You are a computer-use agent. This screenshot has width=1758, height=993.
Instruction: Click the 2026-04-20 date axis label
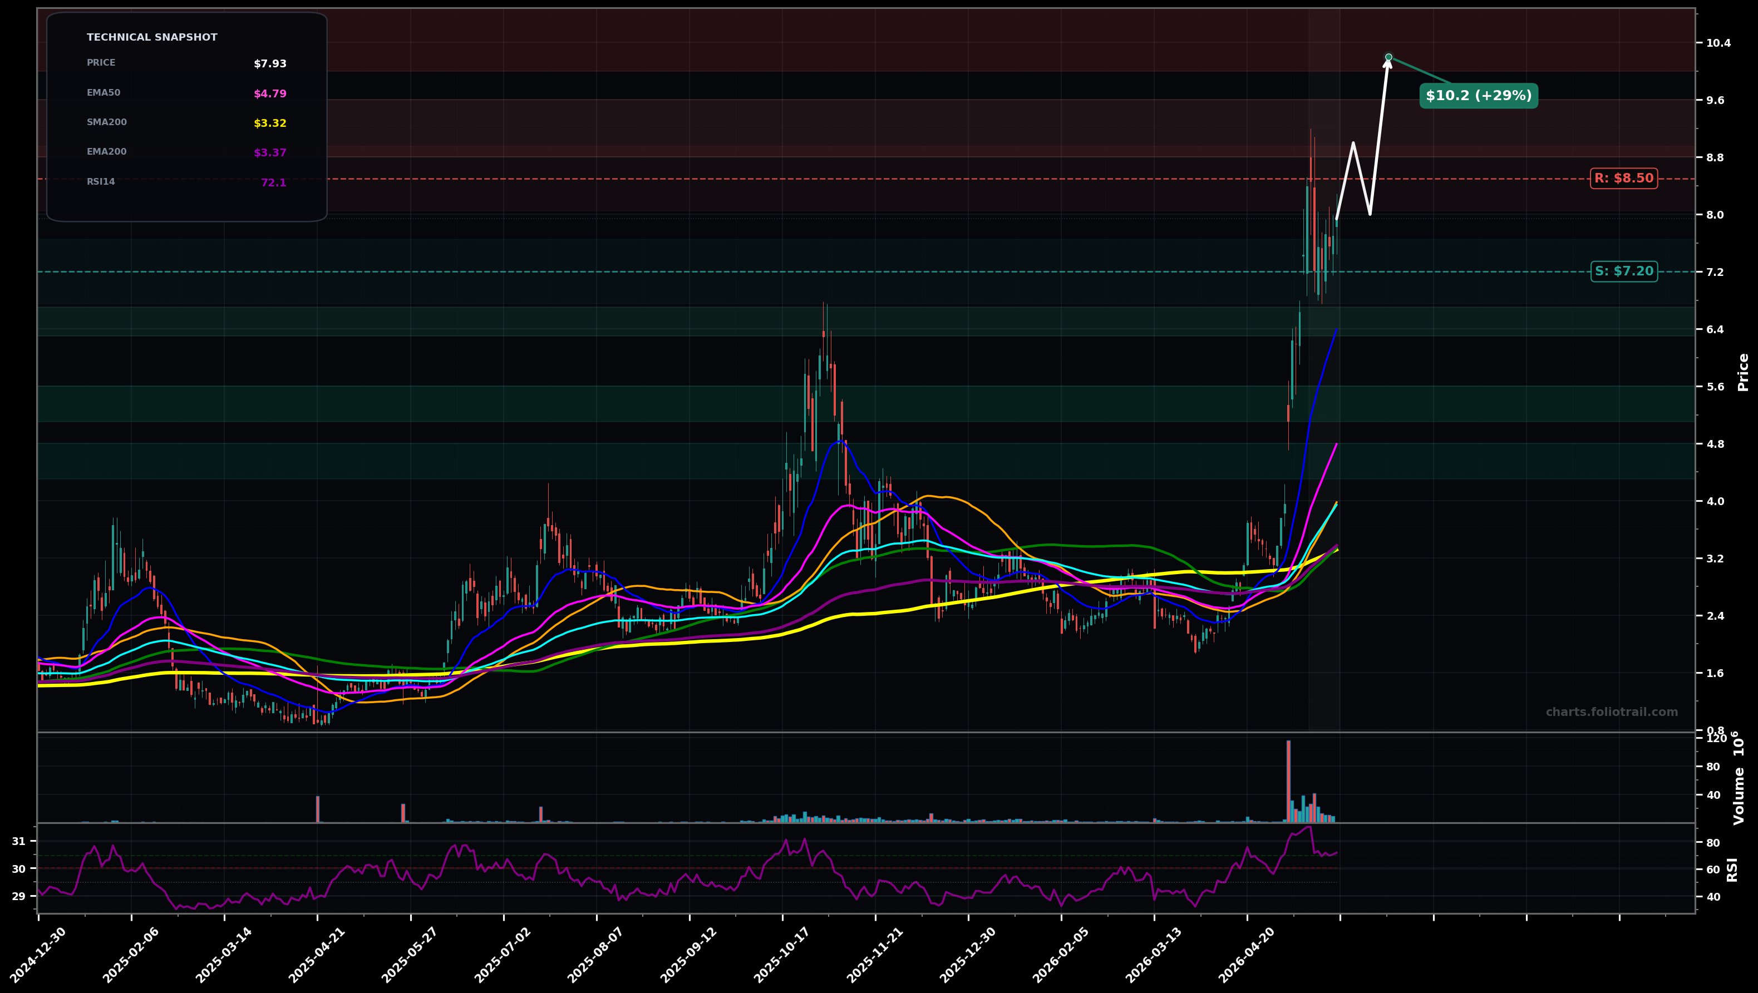[x=1247, y=955]
